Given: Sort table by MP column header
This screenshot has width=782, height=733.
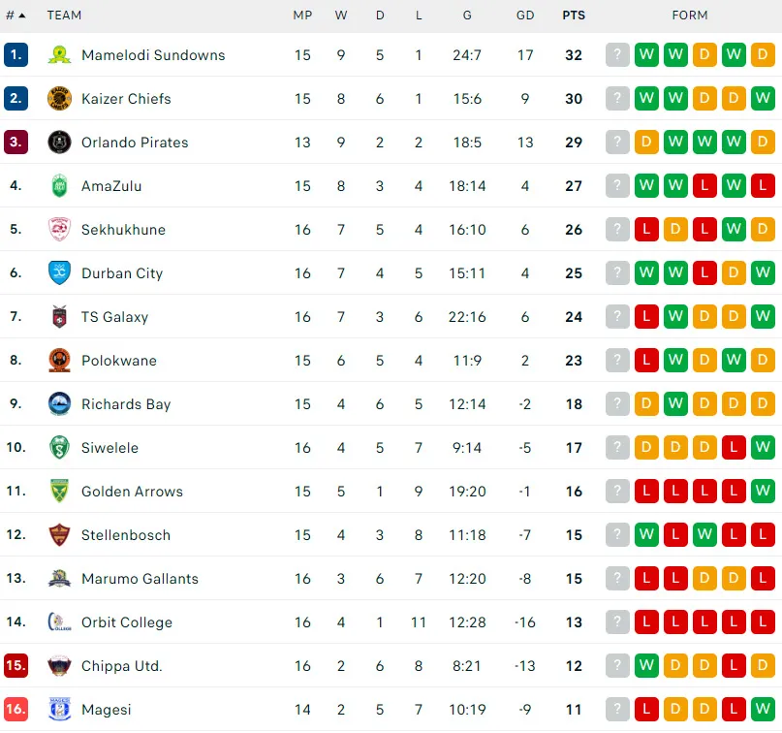Looking at the screenshot, I should 302,16.
